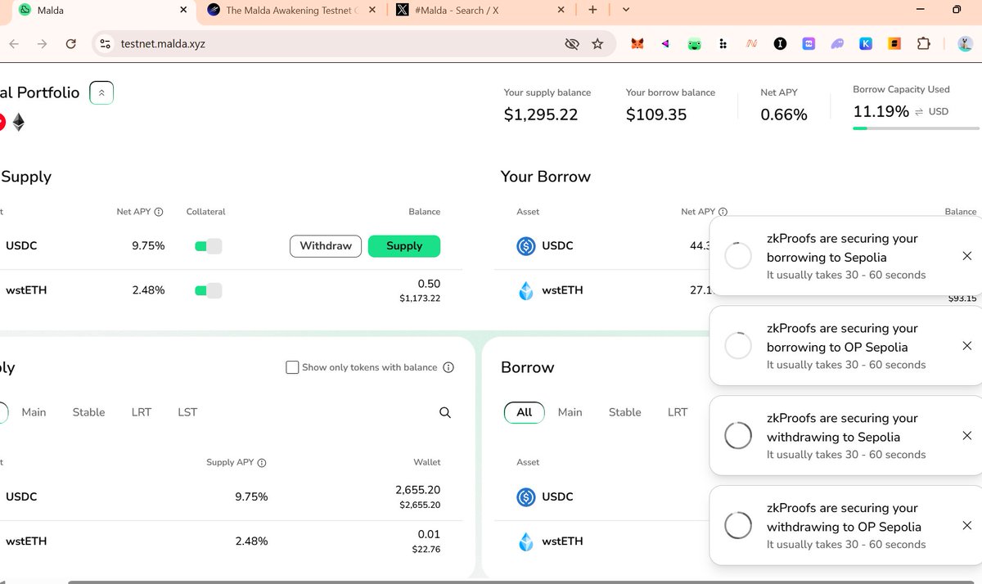Open the orange square extension icon
This screenshot has width=982, height=584.
tap(894, 44)
